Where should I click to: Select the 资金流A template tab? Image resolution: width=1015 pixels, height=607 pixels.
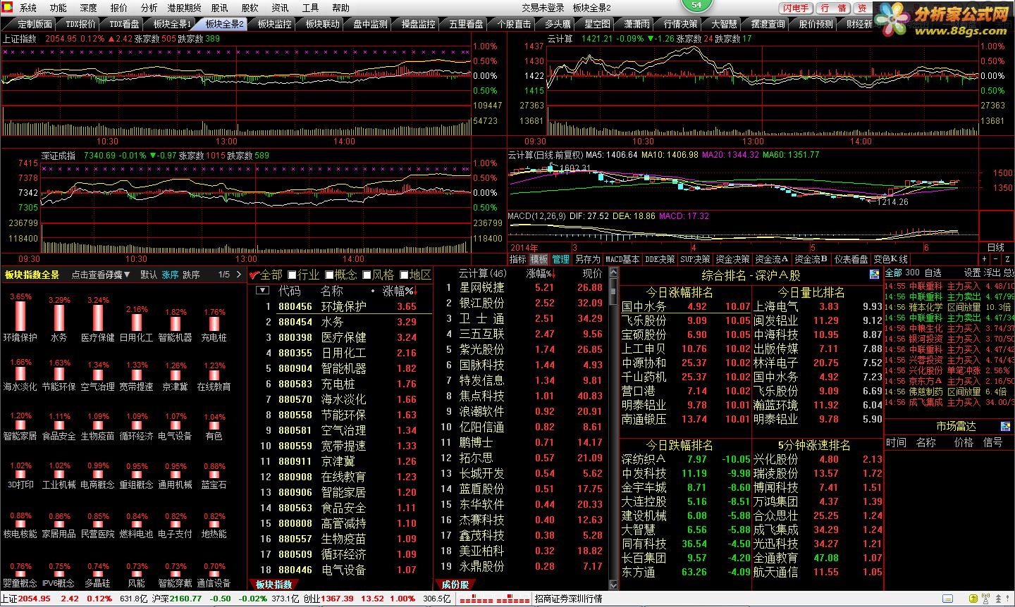coord(772,260)
